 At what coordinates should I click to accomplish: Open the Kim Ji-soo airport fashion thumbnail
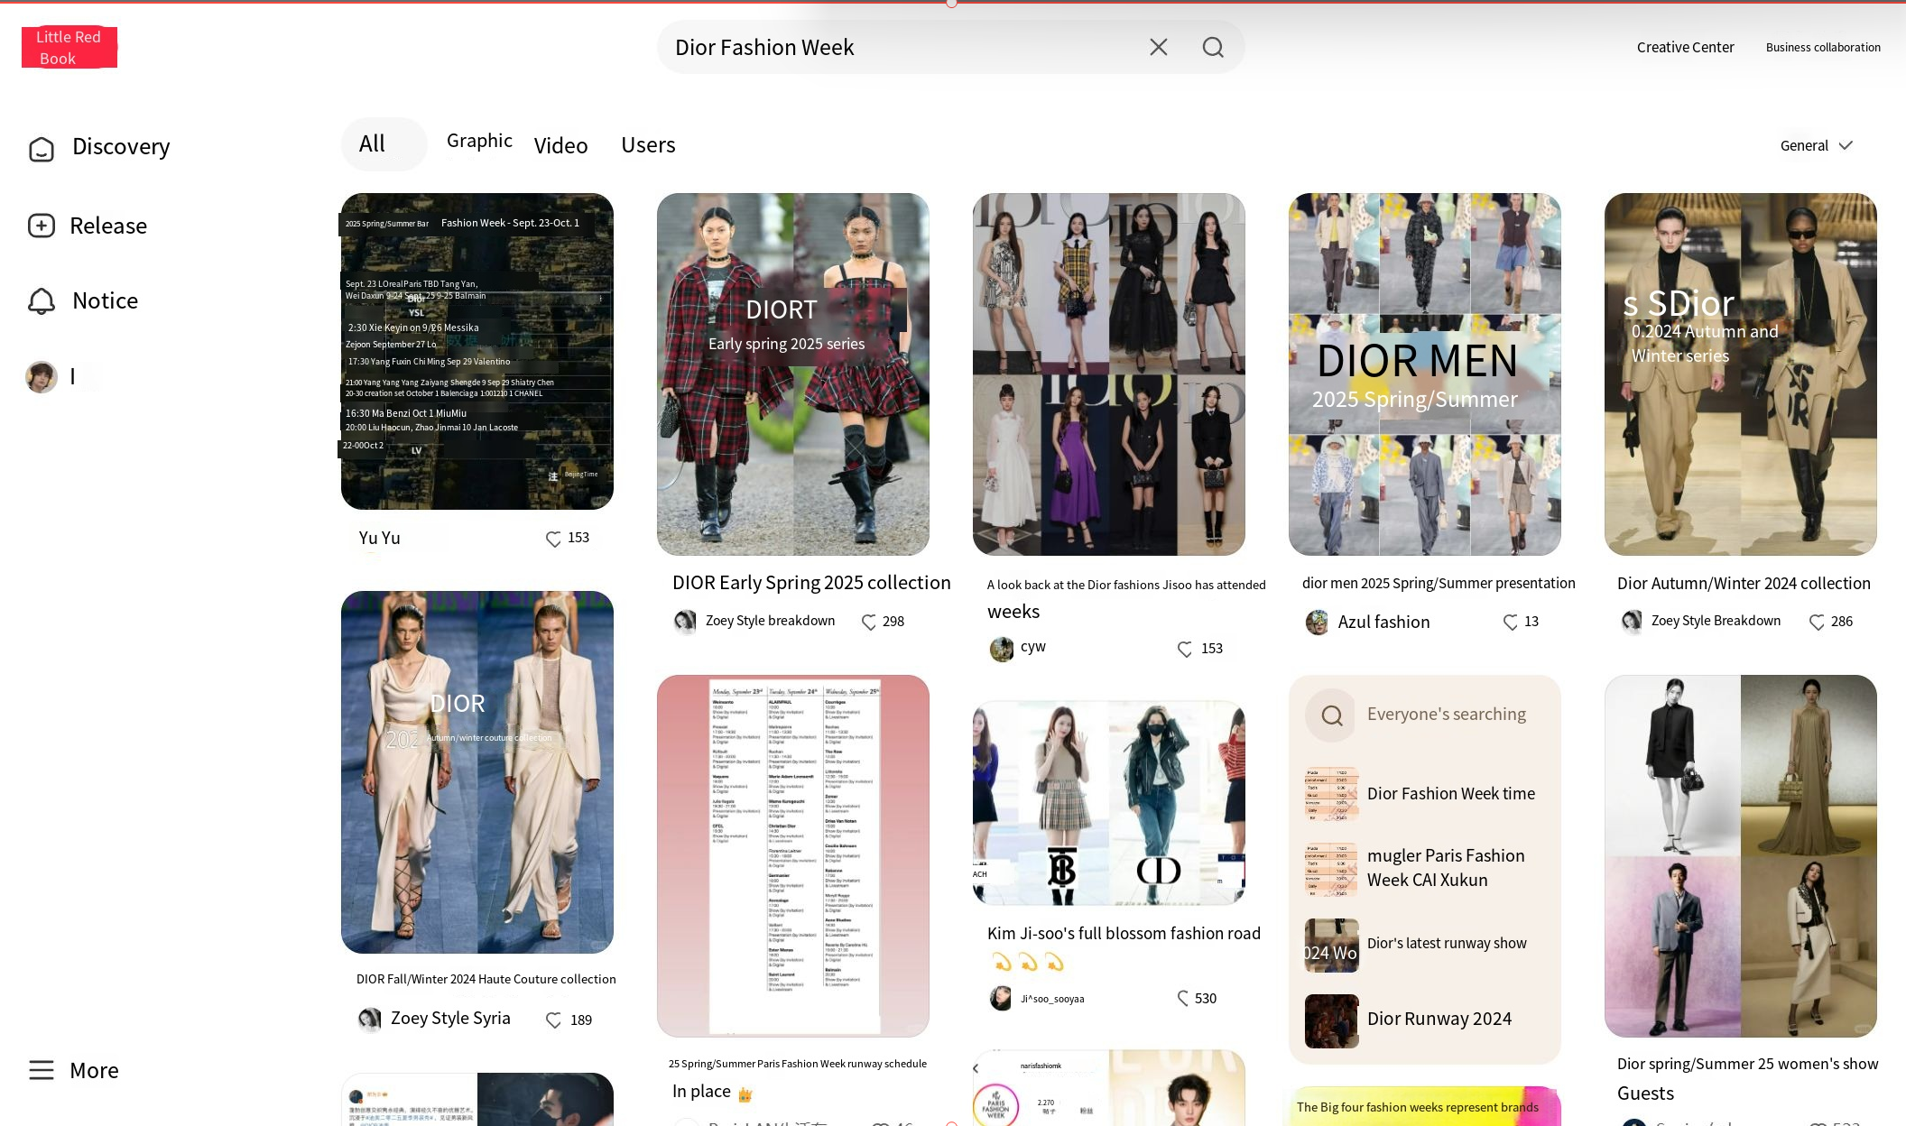click(x=1109, y=803)
